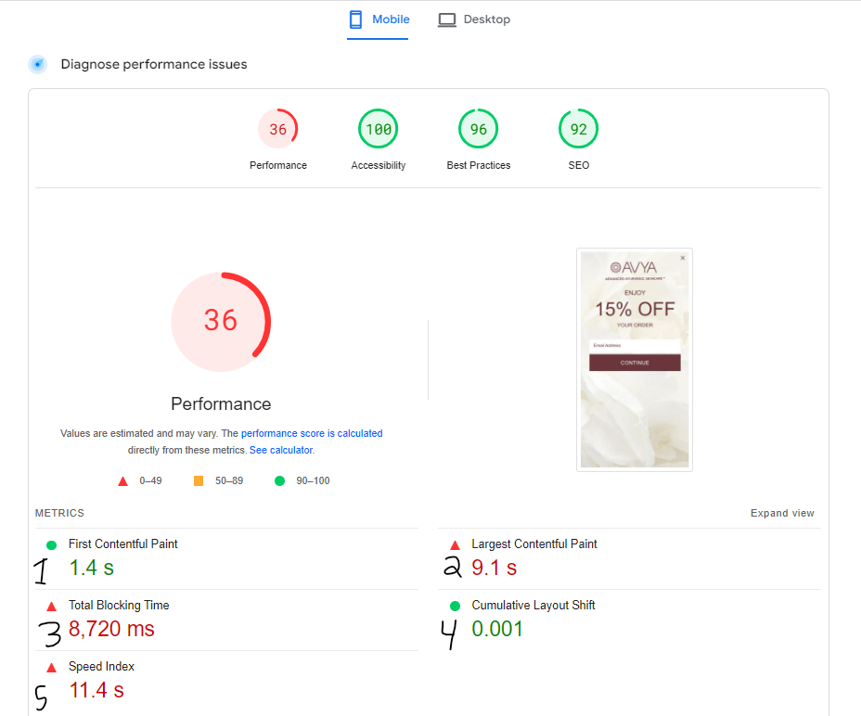Click the 0.001 value
861x716 pixels.
click(497, 629)
